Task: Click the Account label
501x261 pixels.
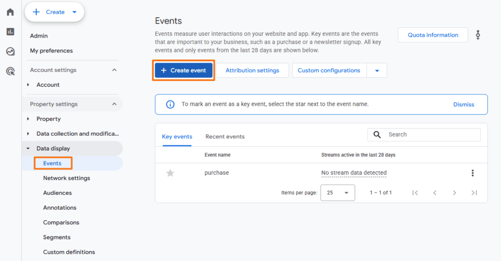Action: pyautogui.click(x=48, y=85)
